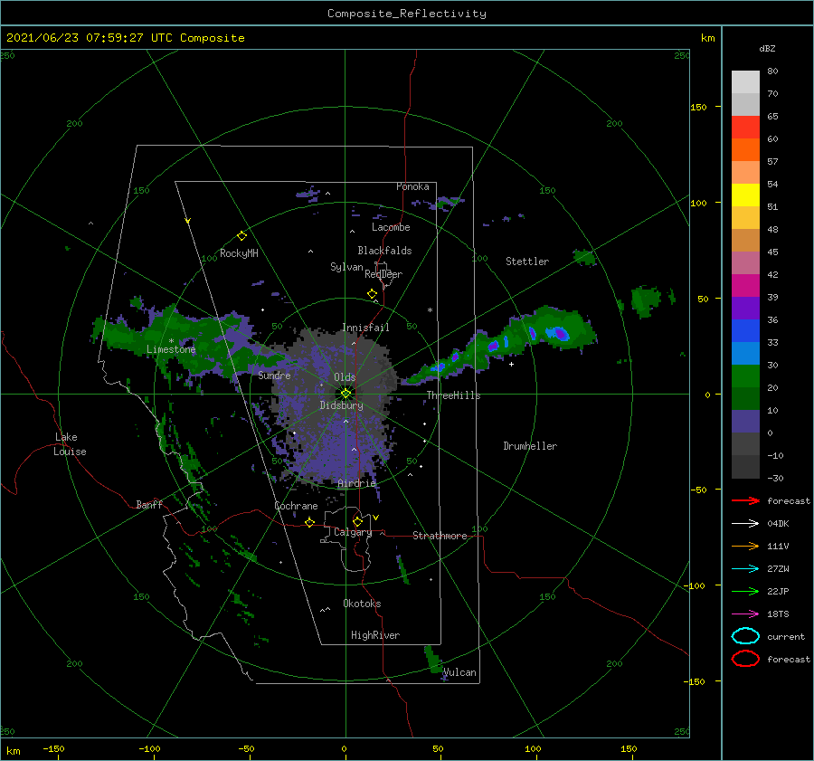Click the dBZ legend heading
814x761 pixels.
(767, 48)
